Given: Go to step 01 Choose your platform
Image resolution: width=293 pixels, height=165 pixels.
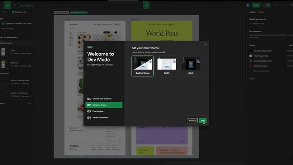Looking at the screenshot, I should point(104,99).
